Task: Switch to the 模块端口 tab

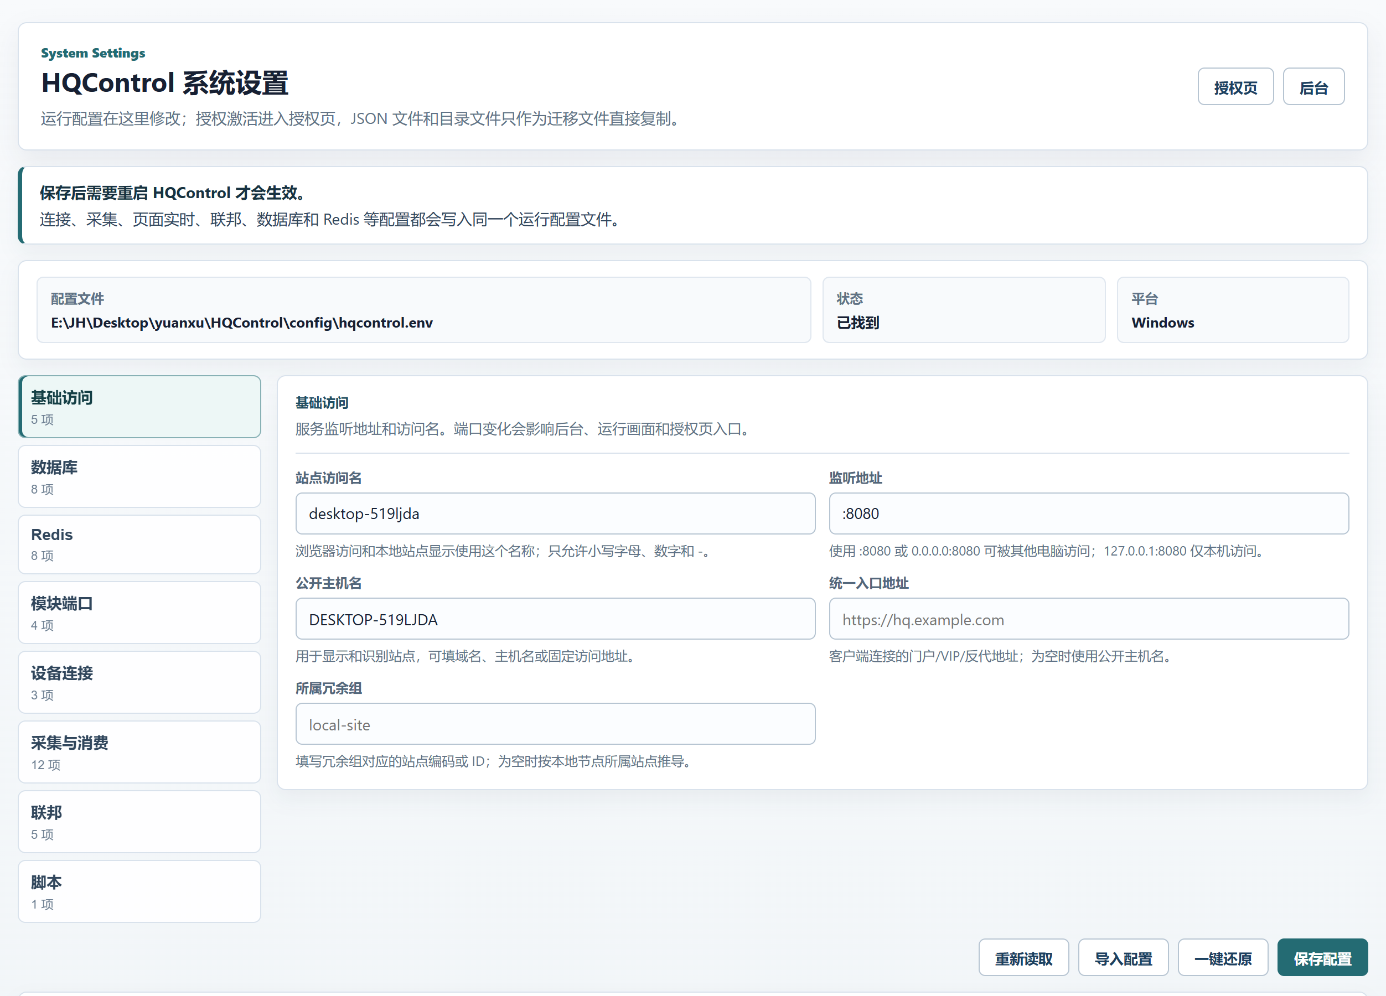Action: click(x=140, y=613)
